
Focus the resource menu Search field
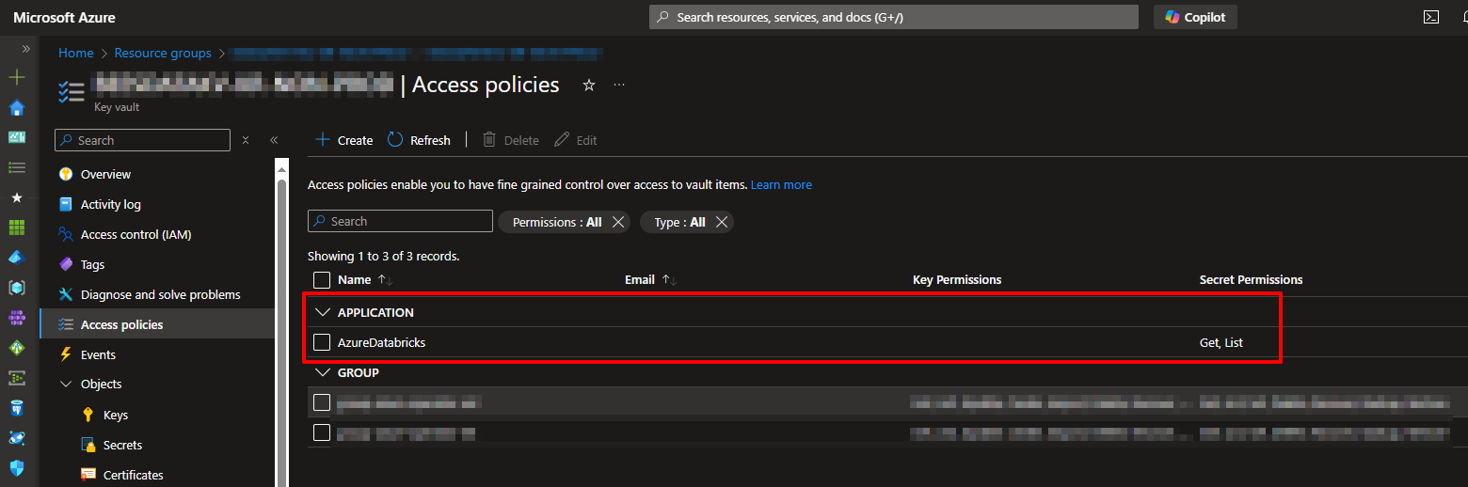(142, 140)
